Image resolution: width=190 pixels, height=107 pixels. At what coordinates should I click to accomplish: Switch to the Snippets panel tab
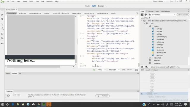tap(155, 70)
